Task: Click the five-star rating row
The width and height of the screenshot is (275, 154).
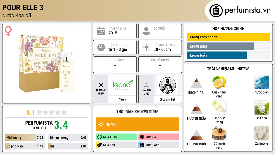Action: tap(52, 112)
